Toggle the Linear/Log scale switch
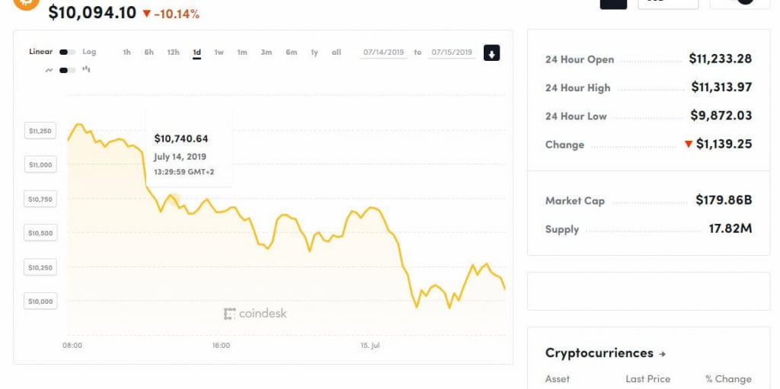Viewport: 780px width, 389px height. click(67, 52)
